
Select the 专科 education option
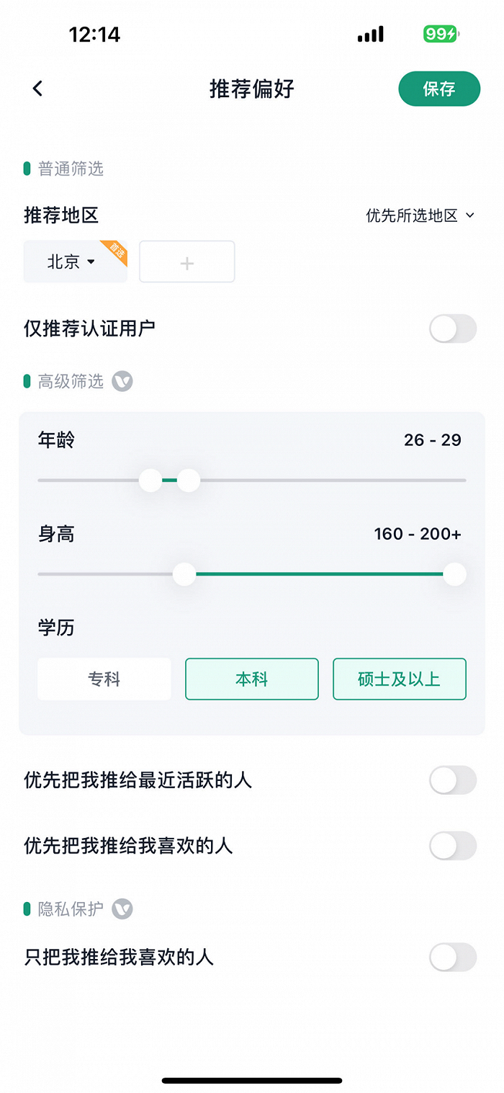point(104,679)
